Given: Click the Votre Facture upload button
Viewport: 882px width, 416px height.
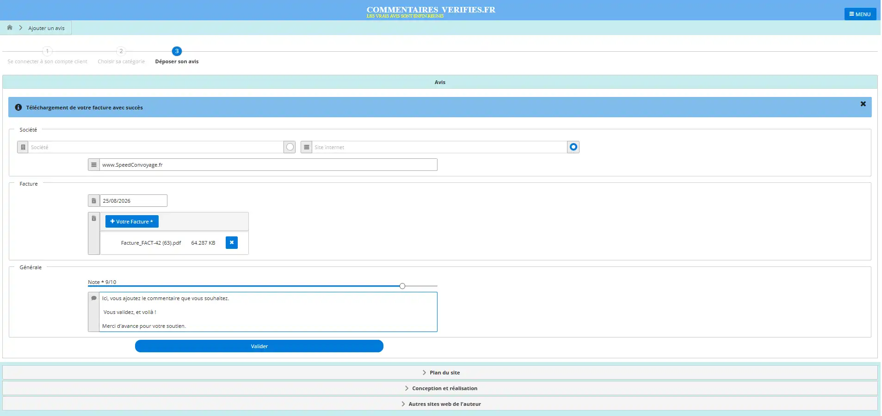Looking at the screenshot, I should [132, 222].
